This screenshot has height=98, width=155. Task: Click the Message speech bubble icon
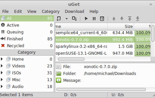[x=58, y=80]
